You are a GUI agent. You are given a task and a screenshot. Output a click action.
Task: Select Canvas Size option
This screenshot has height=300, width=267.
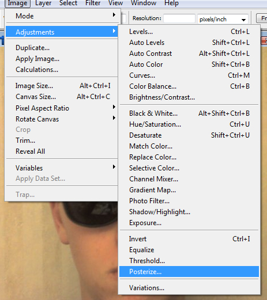click(62, 97)
